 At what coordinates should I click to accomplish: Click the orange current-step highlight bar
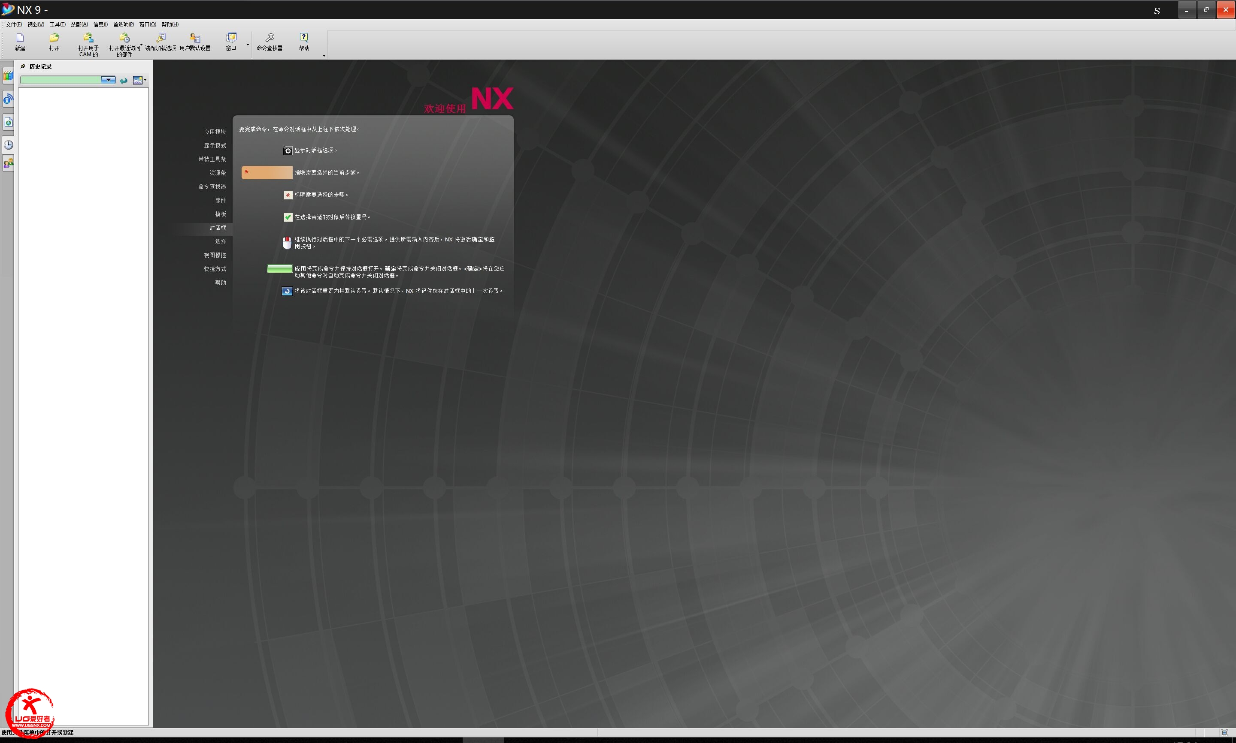[267, 173]
